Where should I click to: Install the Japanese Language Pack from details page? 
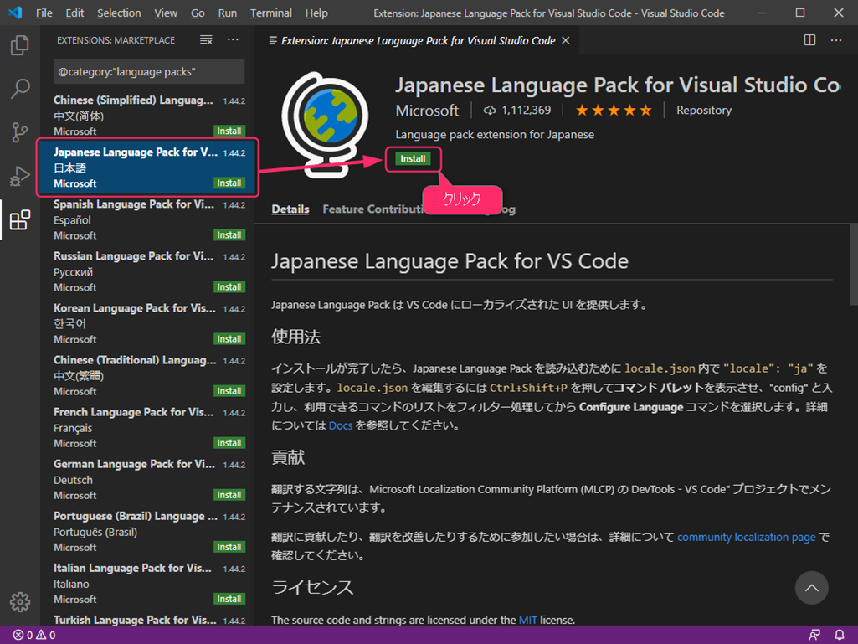pos(413,159)
